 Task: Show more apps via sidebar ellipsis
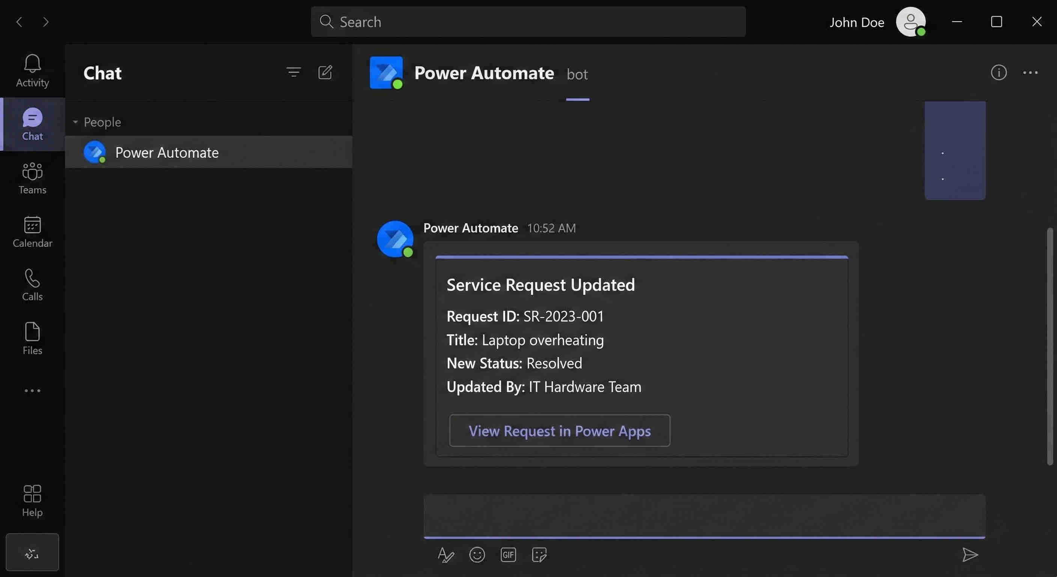pyautogui.click(x=32, y=391)
